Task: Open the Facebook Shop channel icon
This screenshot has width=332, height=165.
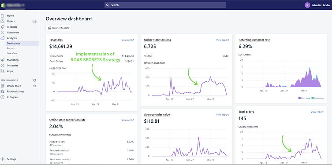Action: pos(3,92)
